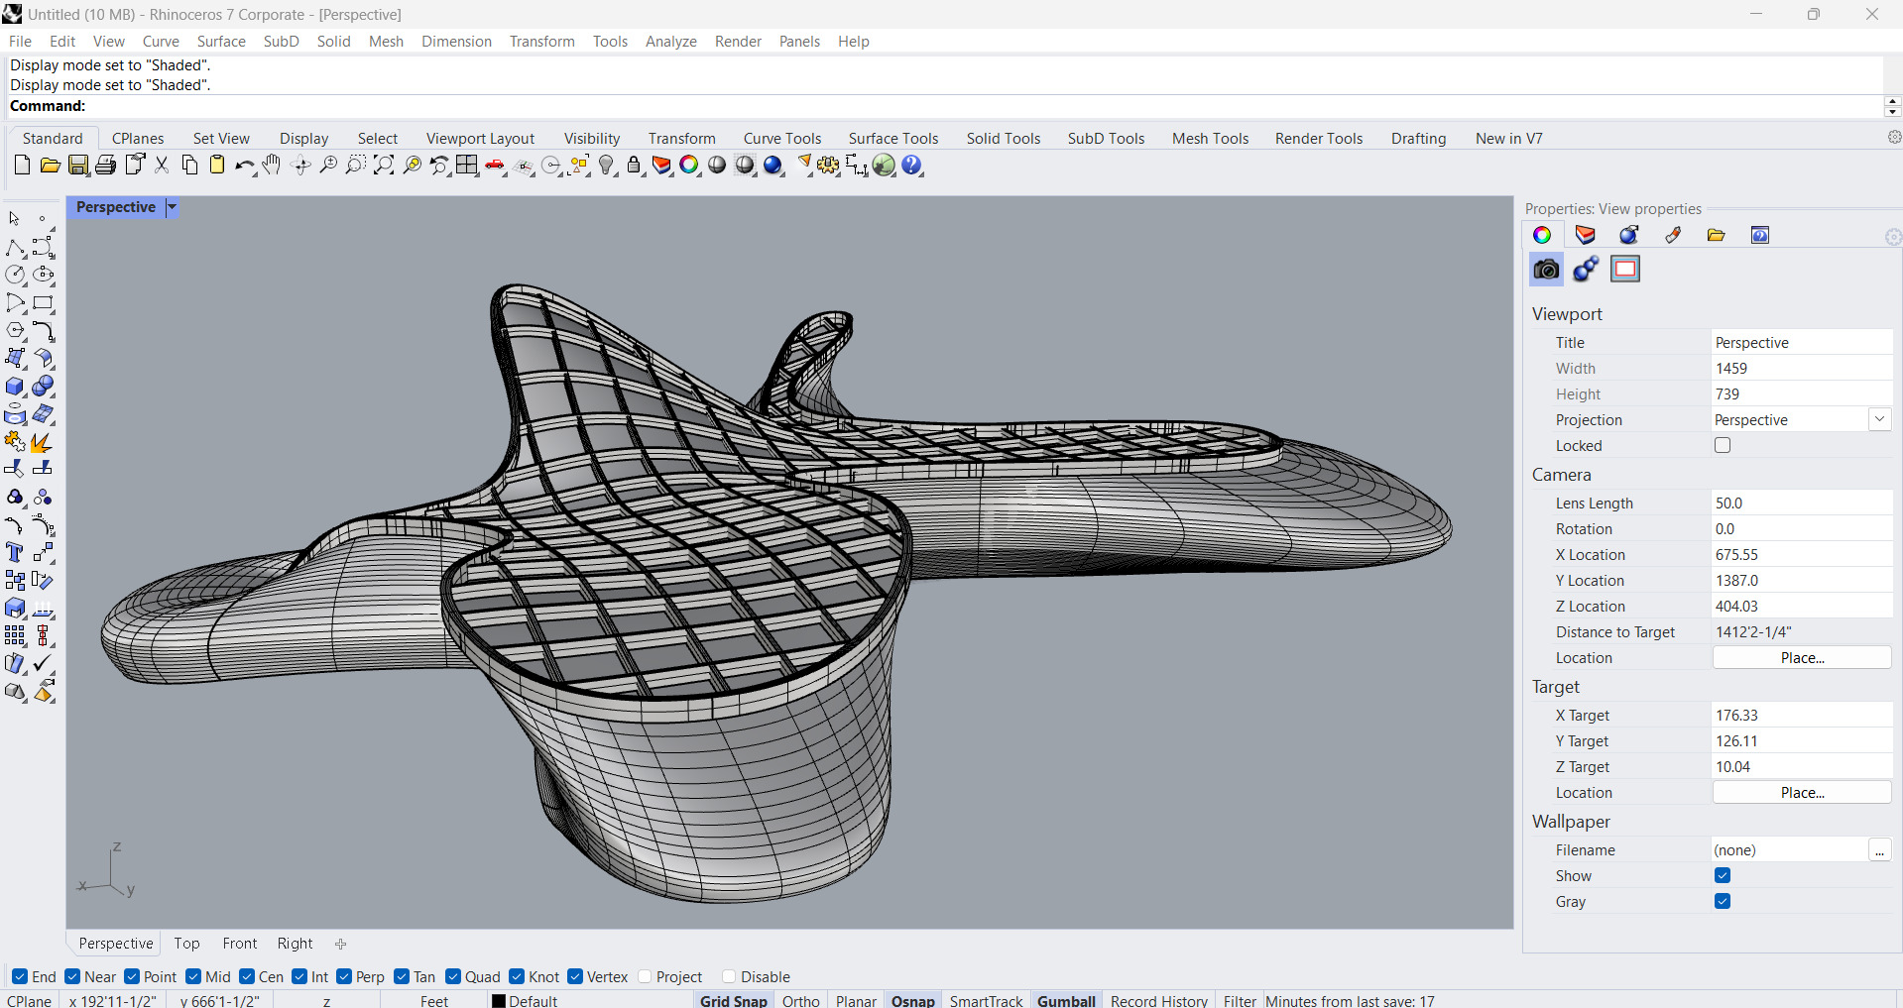
Task: Switch to the Mesh Tools toolbar tab
Action: (x=1210, y=139)
